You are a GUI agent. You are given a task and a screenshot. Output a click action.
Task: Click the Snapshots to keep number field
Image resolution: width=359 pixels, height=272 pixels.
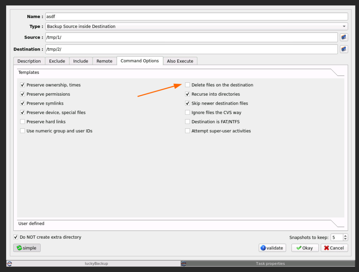[x=337, y=237]
